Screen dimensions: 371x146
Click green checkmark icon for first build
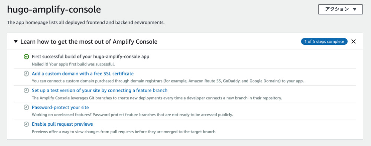pos(26,57)
